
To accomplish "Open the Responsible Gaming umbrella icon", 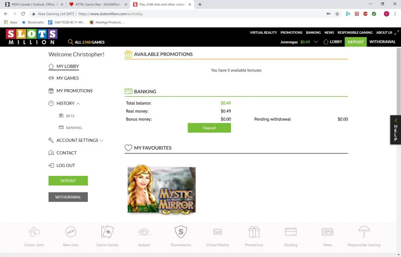I will [x=364, y=232].
